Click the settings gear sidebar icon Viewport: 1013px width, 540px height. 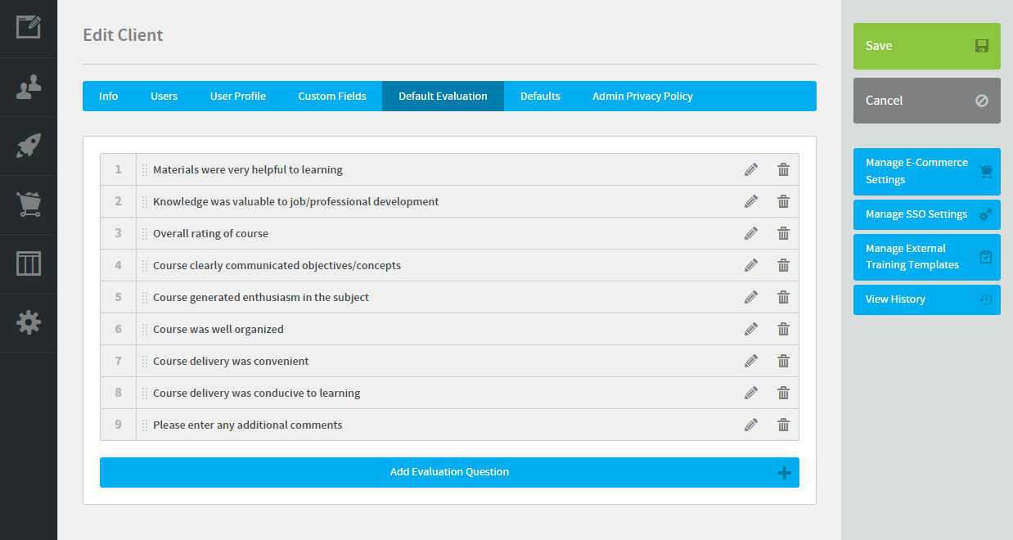[29, 322]
